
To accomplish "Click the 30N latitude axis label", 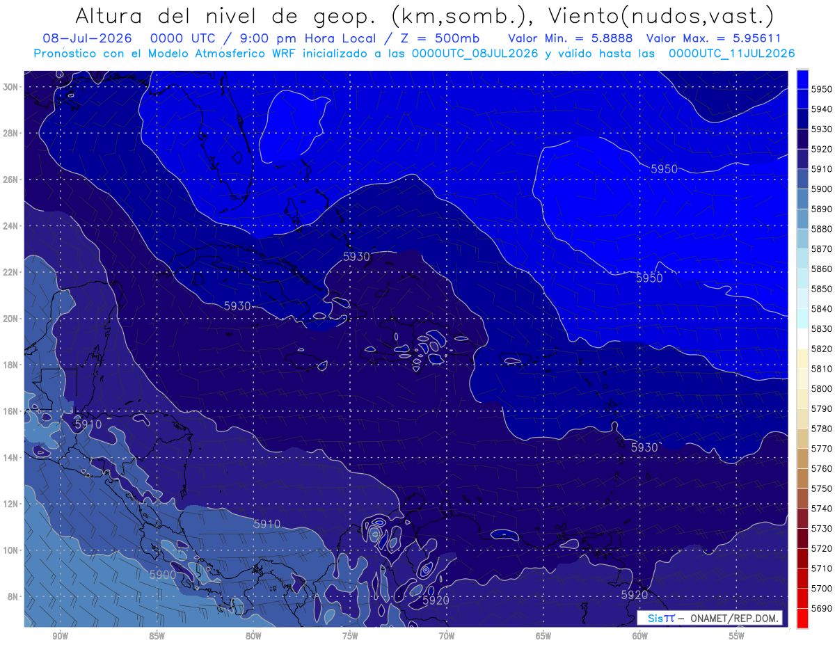I will (x=11, y=86).
